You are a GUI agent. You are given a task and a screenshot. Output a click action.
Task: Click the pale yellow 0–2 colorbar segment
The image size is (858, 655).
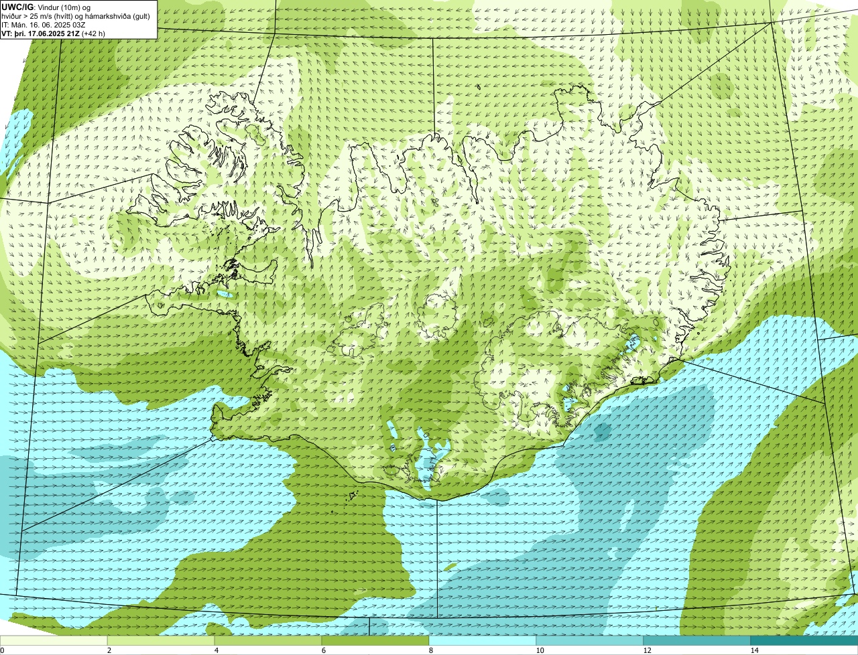pyautogui.click(x=54, y=640)
